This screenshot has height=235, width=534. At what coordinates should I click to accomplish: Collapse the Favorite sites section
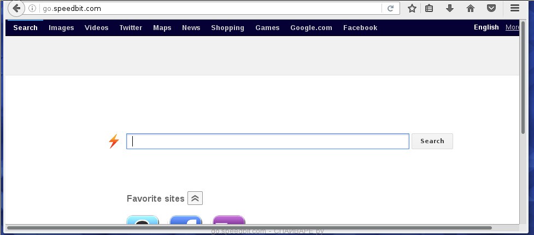195,198
